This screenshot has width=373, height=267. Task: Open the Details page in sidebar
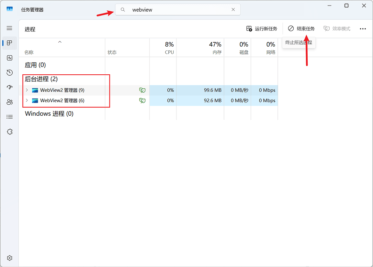9,117
